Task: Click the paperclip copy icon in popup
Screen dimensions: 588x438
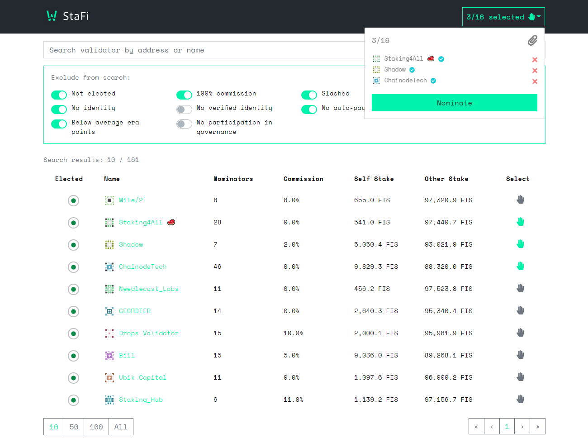Action: 532,41
